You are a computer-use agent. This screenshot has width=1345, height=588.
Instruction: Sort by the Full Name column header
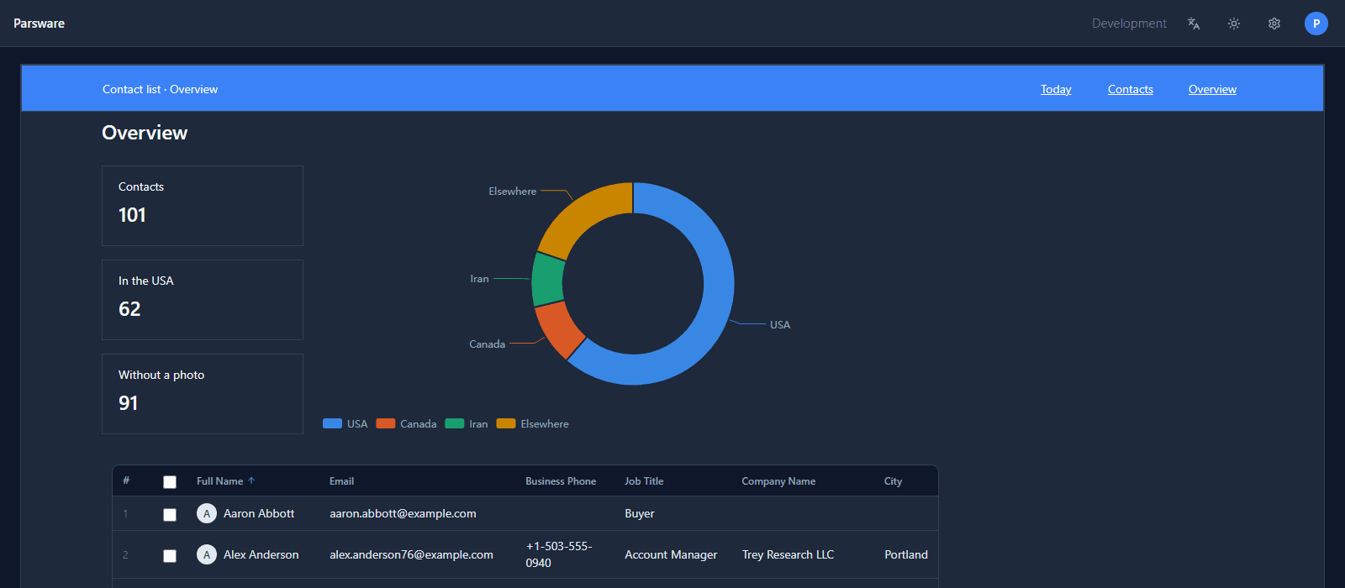219,481
